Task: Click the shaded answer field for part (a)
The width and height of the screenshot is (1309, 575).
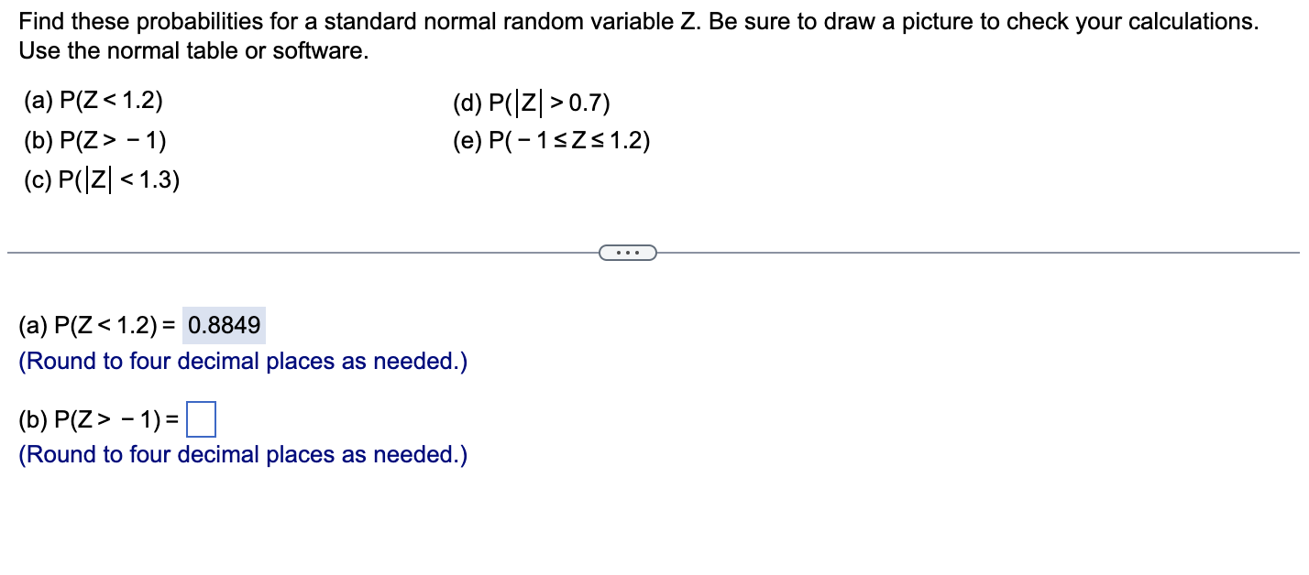Action: coord(224,324)
